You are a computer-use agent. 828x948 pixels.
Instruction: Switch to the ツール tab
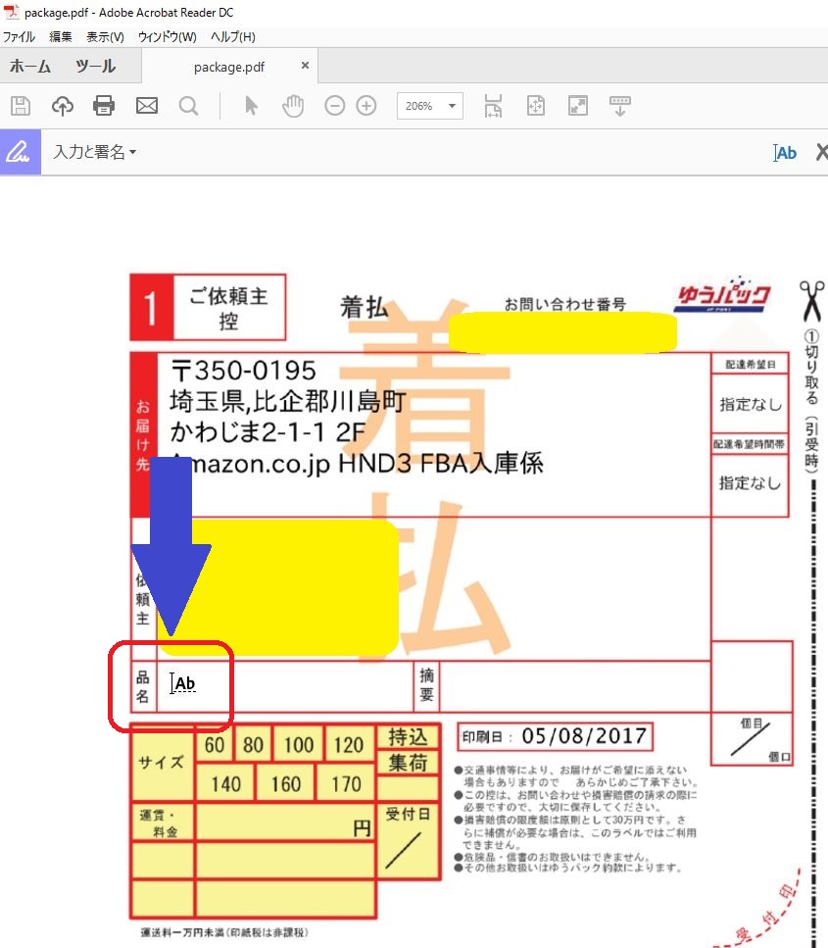point(95,66)
